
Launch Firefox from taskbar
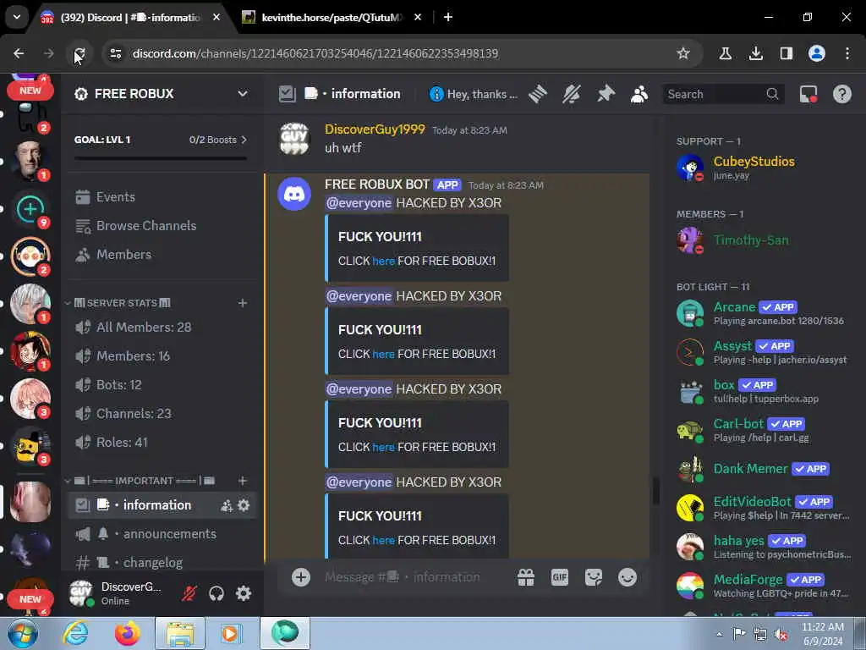pos(128,633)
